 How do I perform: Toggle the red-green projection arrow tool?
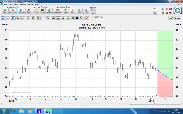click(58, 18)
